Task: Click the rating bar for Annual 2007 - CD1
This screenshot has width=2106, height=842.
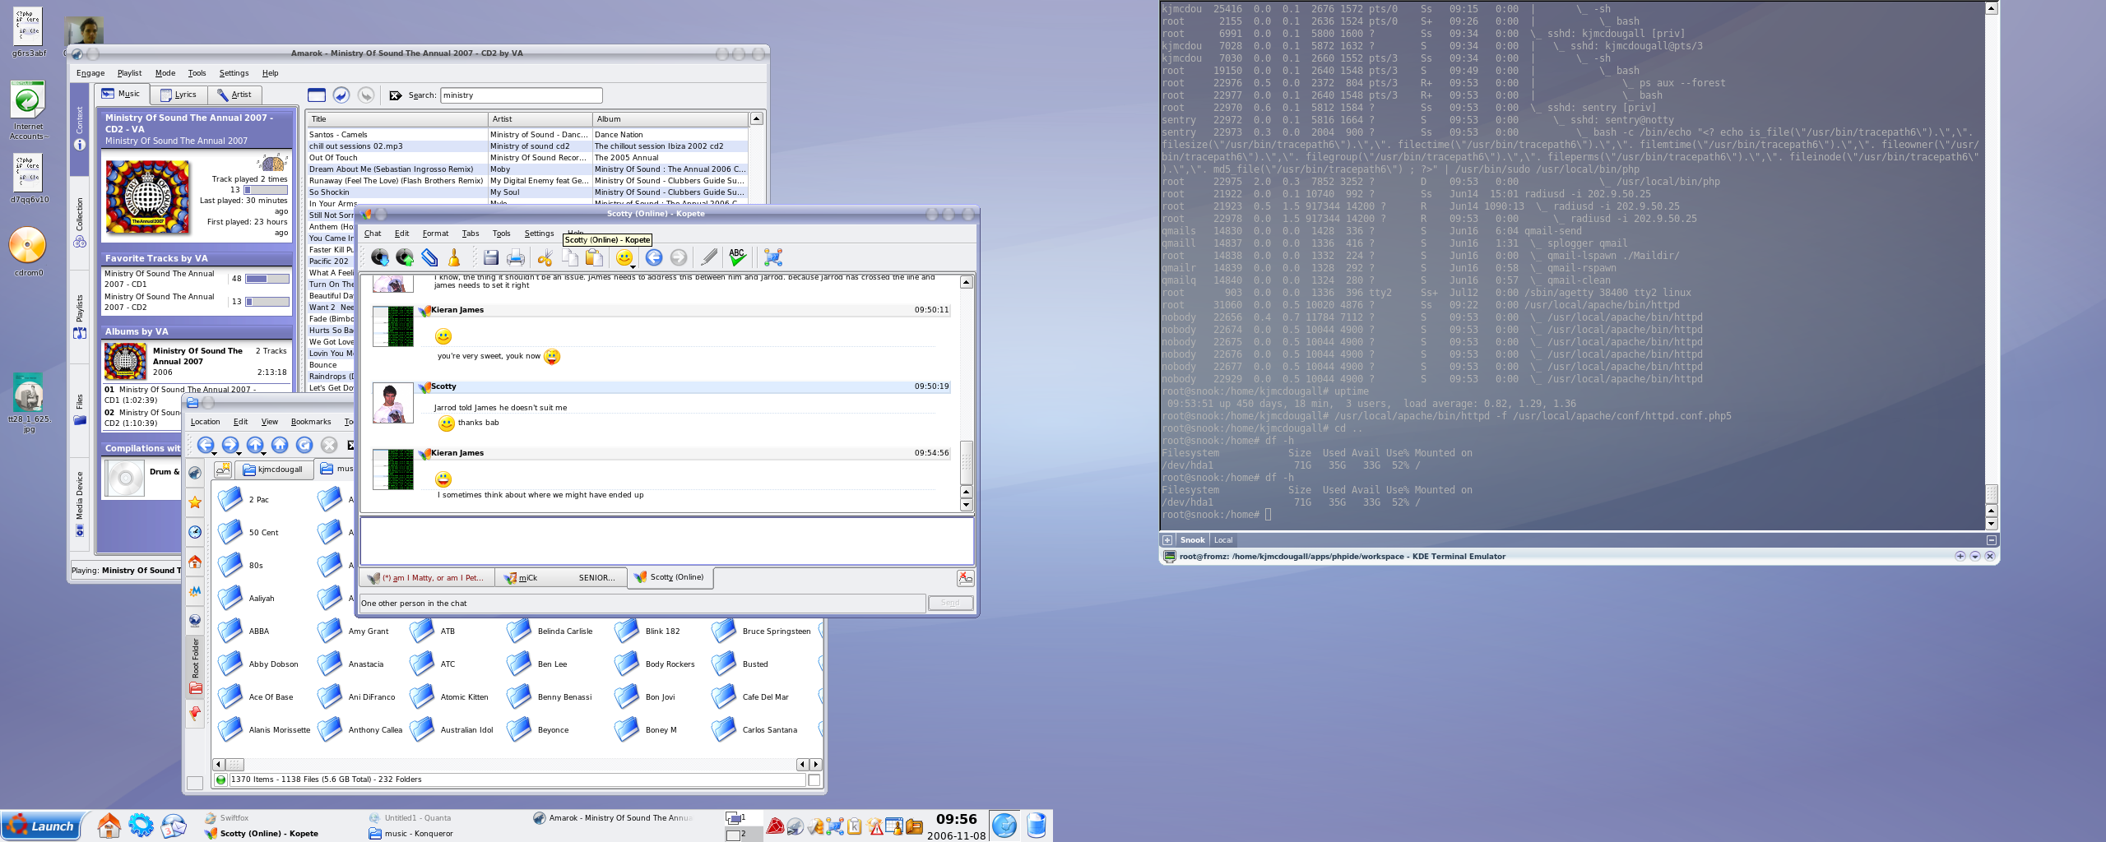Action: pos(267,279)
